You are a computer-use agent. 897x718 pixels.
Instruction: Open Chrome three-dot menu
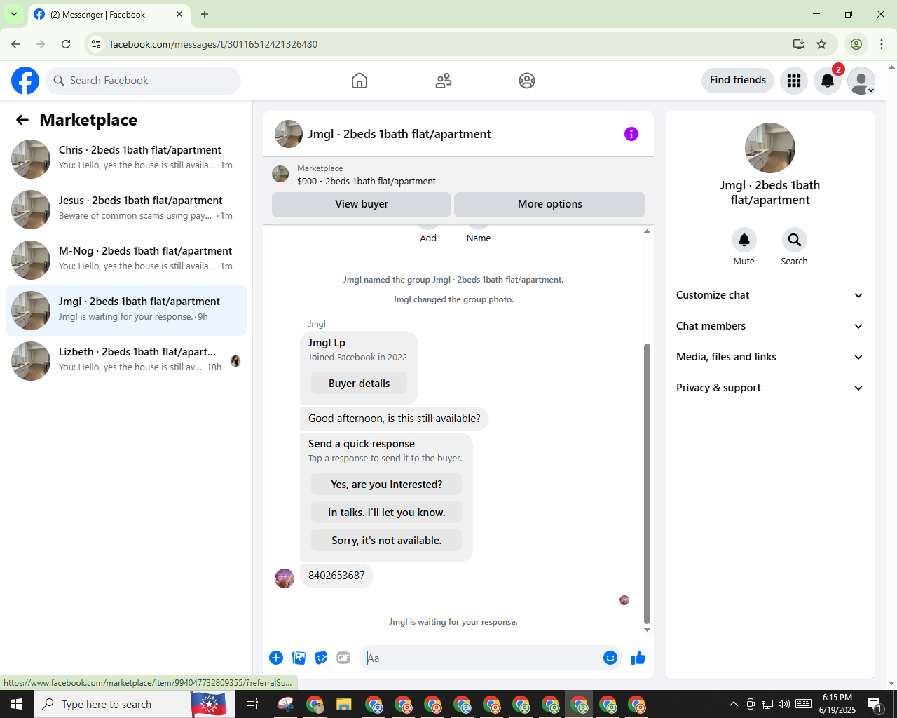point(882,44)
